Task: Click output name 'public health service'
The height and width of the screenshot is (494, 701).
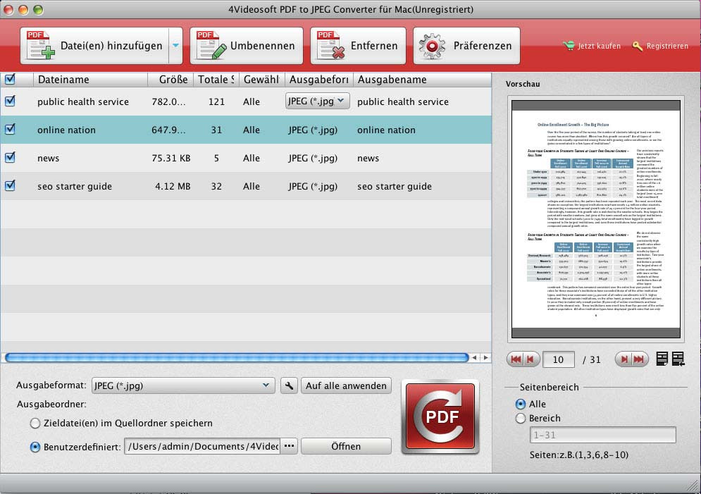Action: tap(403, 102)
